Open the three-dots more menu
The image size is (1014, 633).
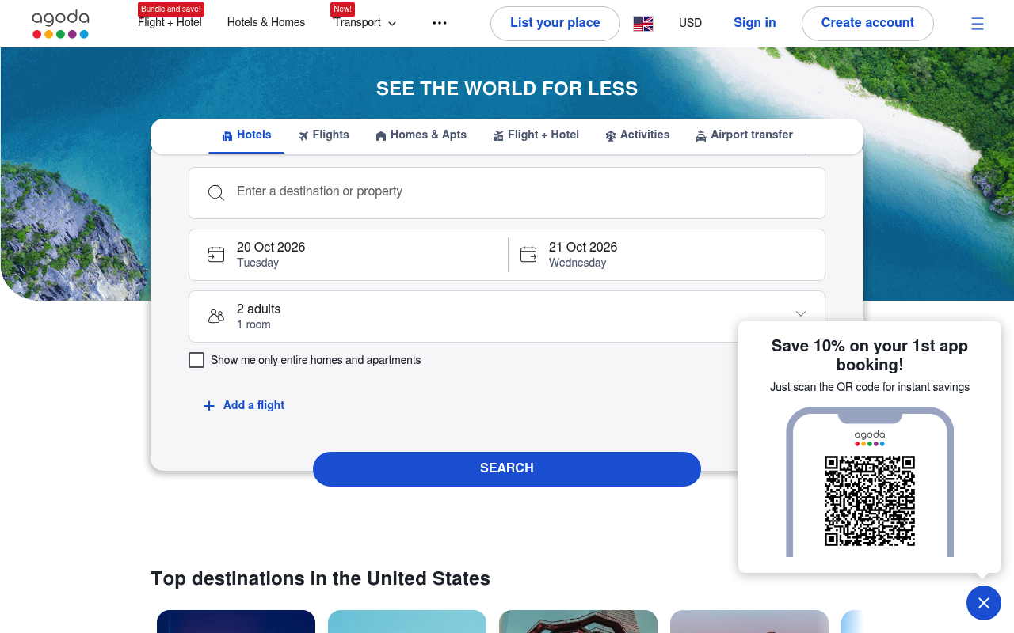tap(440, 23)
